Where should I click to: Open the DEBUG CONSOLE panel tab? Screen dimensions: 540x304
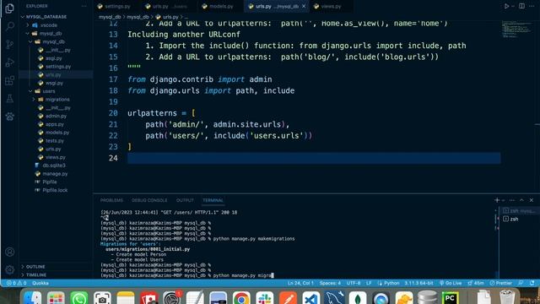[x=149, y=200]
